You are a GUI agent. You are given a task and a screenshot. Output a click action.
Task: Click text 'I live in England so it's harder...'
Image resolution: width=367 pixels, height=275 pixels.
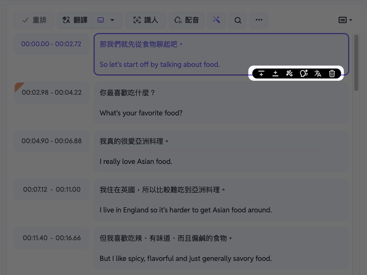point(186,210)
